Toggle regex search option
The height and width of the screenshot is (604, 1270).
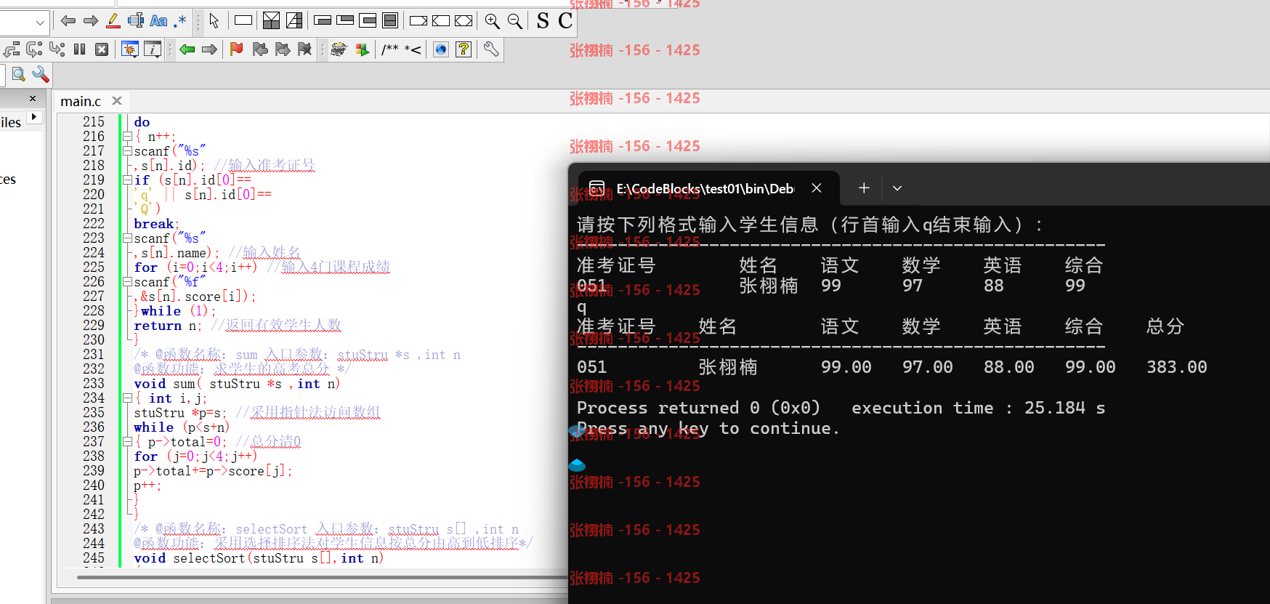pyautogui.click(x=179, y=21)
